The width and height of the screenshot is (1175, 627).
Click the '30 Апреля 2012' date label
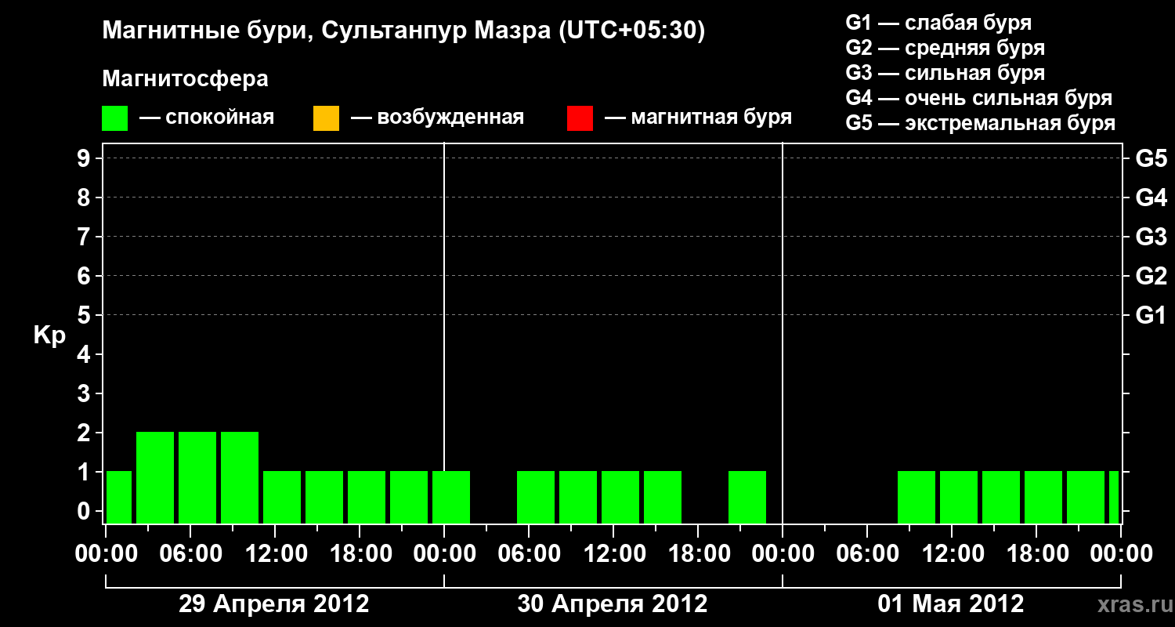coord(613,604)
